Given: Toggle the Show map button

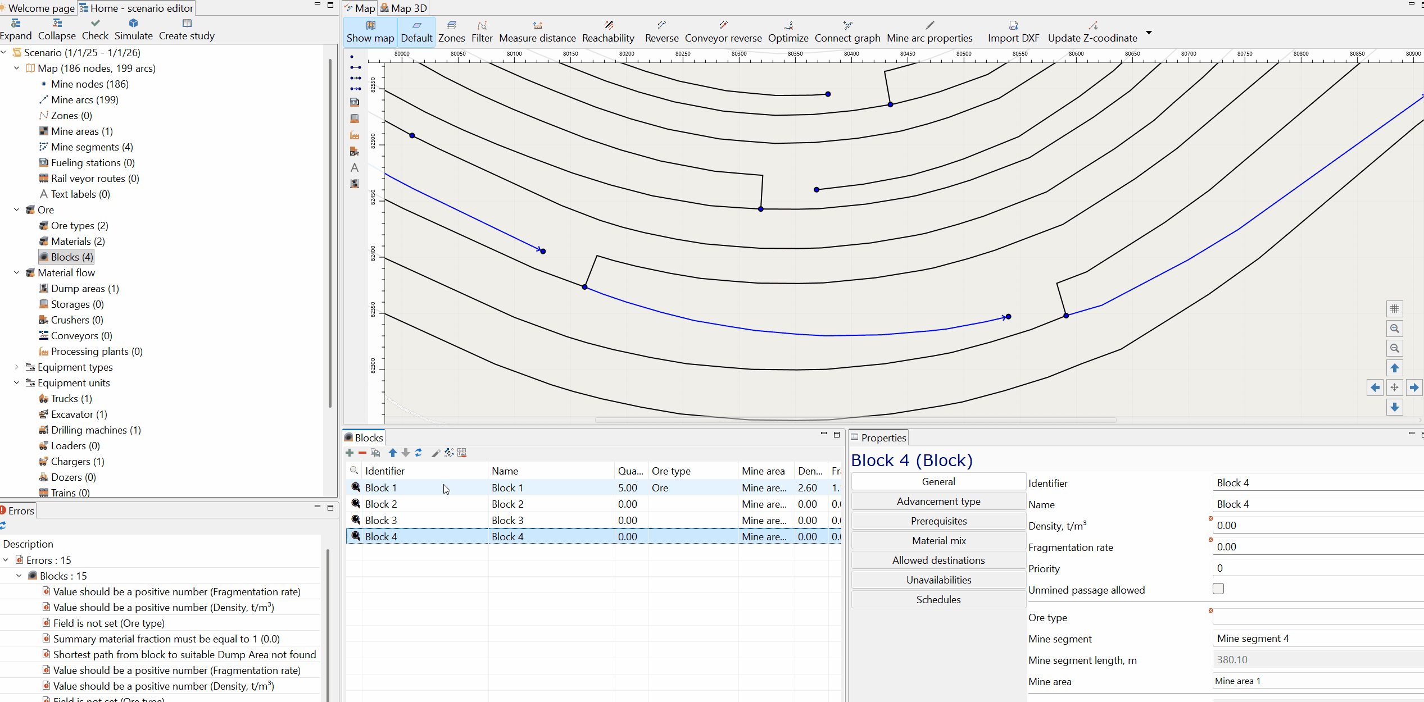Looking at the screenshot, I should 370,32.
